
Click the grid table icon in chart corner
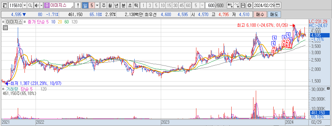[5, 28]
